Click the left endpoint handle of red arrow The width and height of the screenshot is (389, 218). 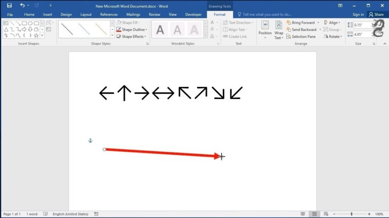104,149
